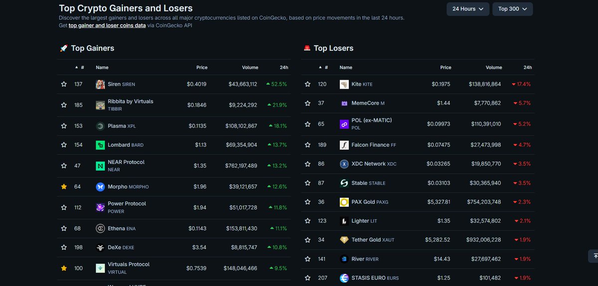This screenshot has height=286, width=598.
Task: Open the Top 300 dropdown
Action: pyautogui.click(x=513, y=9)
